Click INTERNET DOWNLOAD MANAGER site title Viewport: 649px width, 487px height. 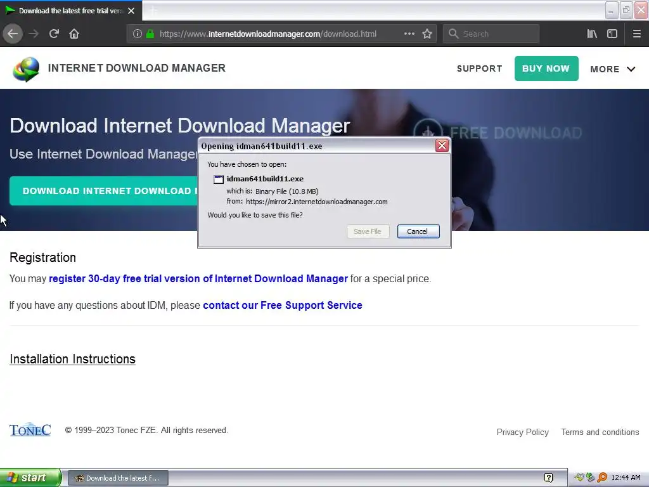(x=137, y=68)
